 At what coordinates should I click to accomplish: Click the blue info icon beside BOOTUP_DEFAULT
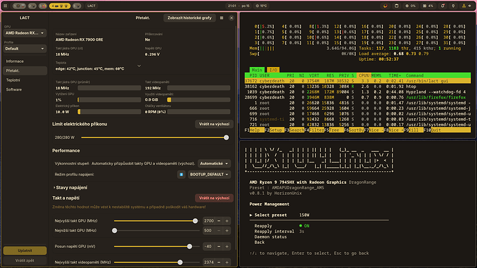[181, 175]
